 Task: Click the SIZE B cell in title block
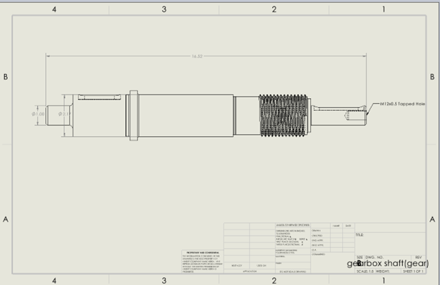[x=360, y=262]
